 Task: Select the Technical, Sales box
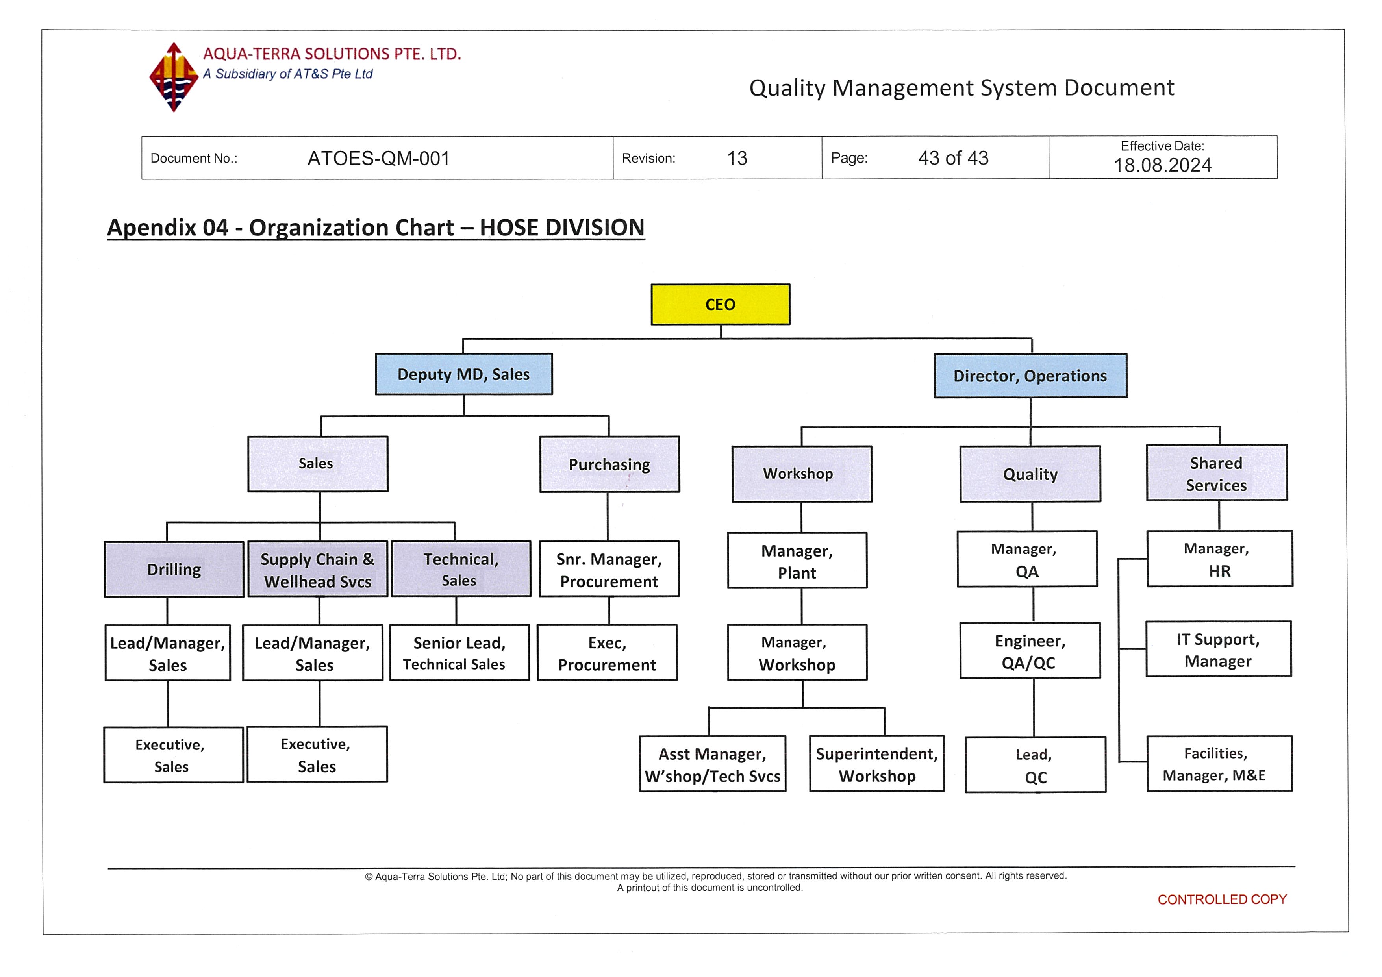(460, 569)
